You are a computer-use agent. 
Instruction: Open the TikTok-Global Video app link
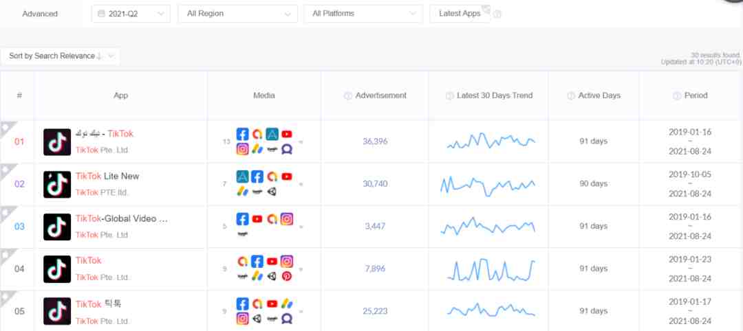122,219
